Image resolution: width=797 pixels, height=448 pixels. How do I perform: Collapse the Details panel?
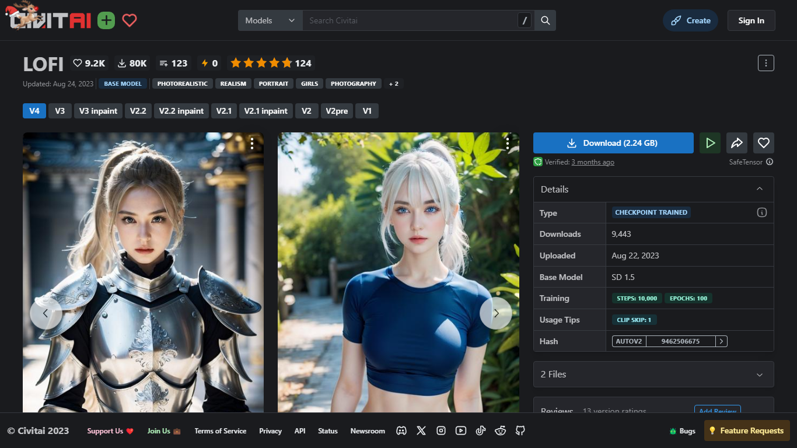point(759,189)
